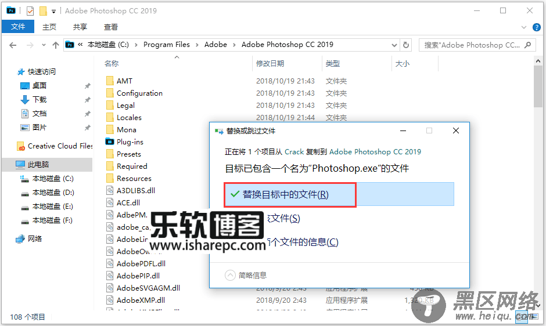Select the AdobePDFL.dll file
This screenshot has height=326, width=546.
[x=141, y=263]
